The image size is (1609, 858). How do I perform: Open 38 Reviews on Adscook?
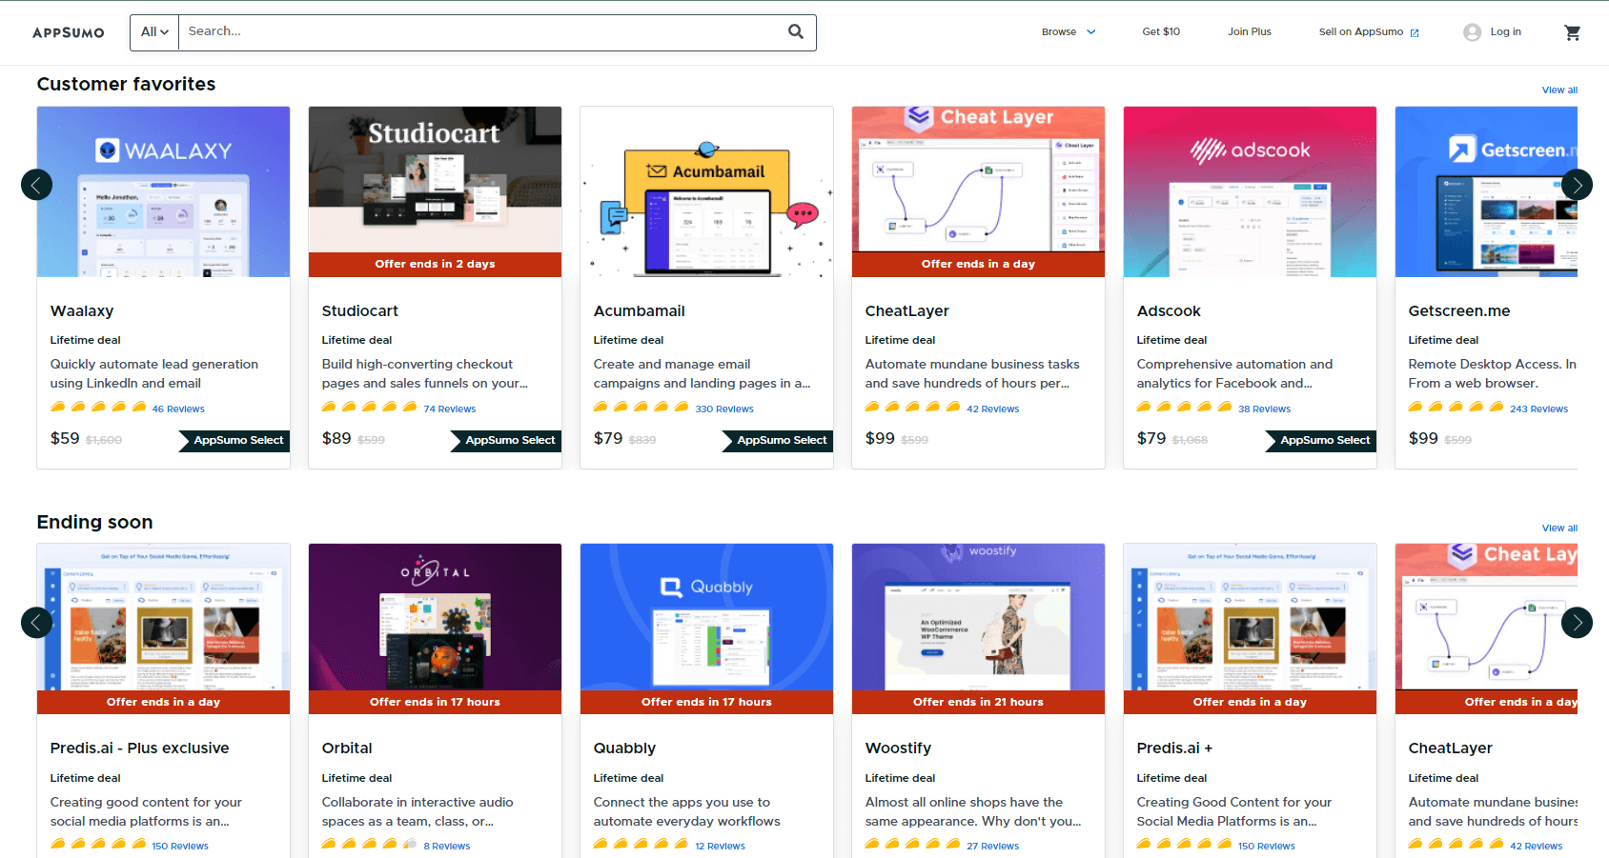[x=1265, y=409]
